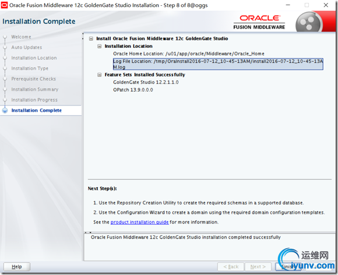Select Welcome step in sidebar

[21, 37]
